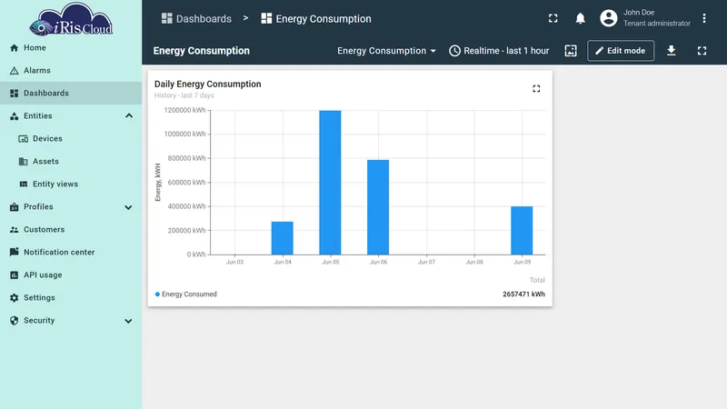Click the Entity views icon
The image size is (727, 409).
coord(24,185)
